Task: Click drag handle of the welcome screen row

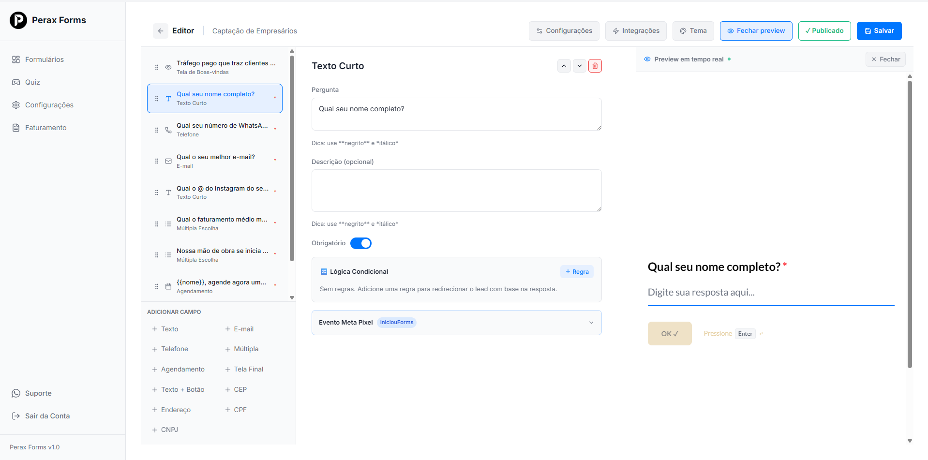Action: click(157, 67)
